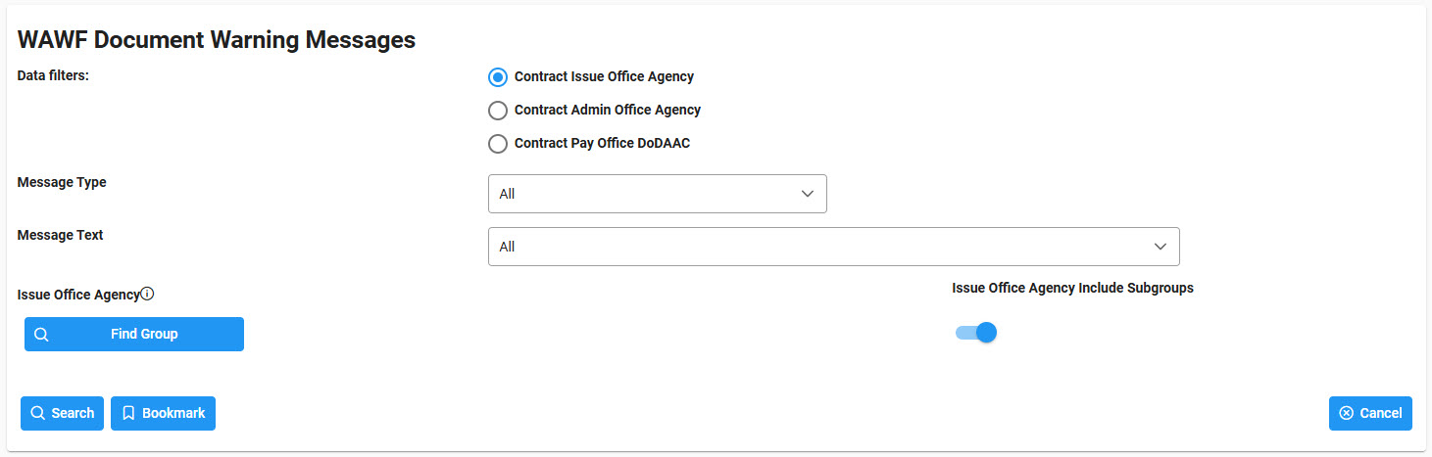Open the Message Text field showing All

834,247
